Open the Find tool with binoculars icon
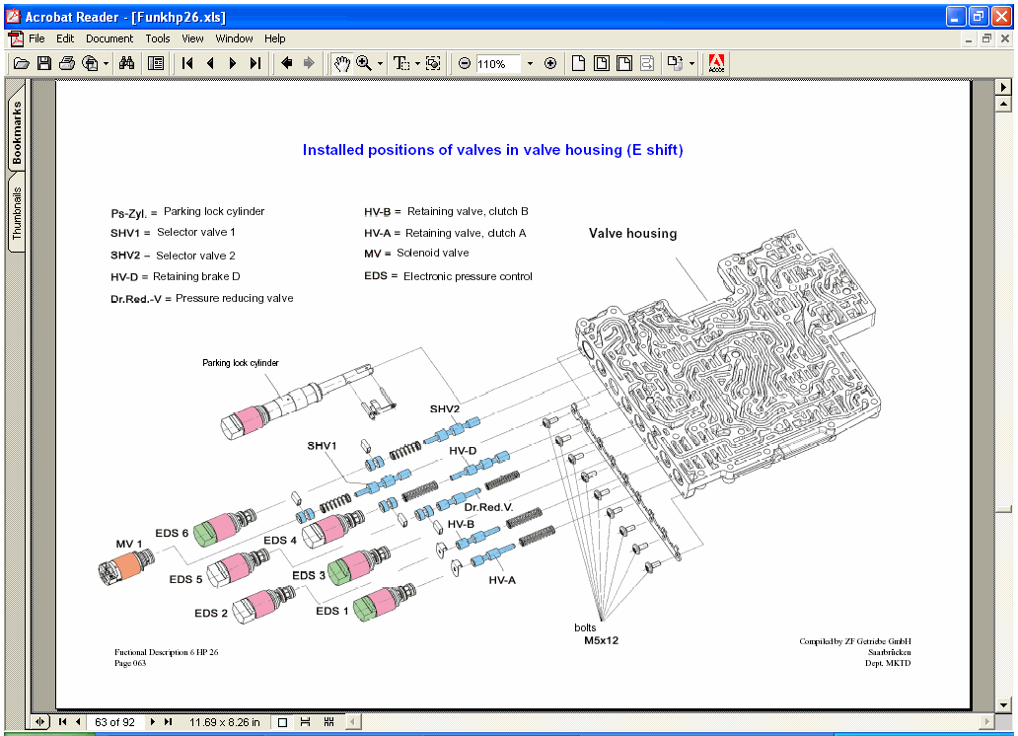The image size is (1018, 736). (126, 63)
